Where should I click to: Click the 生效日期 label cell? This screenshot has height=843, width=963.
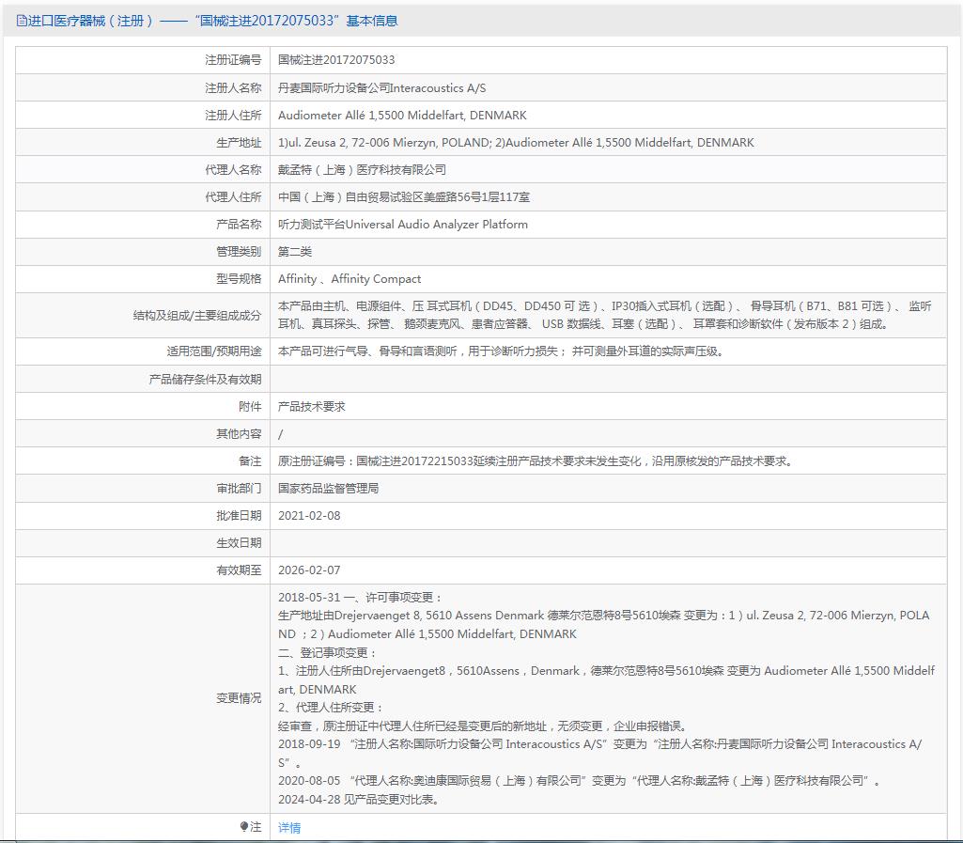143,542
